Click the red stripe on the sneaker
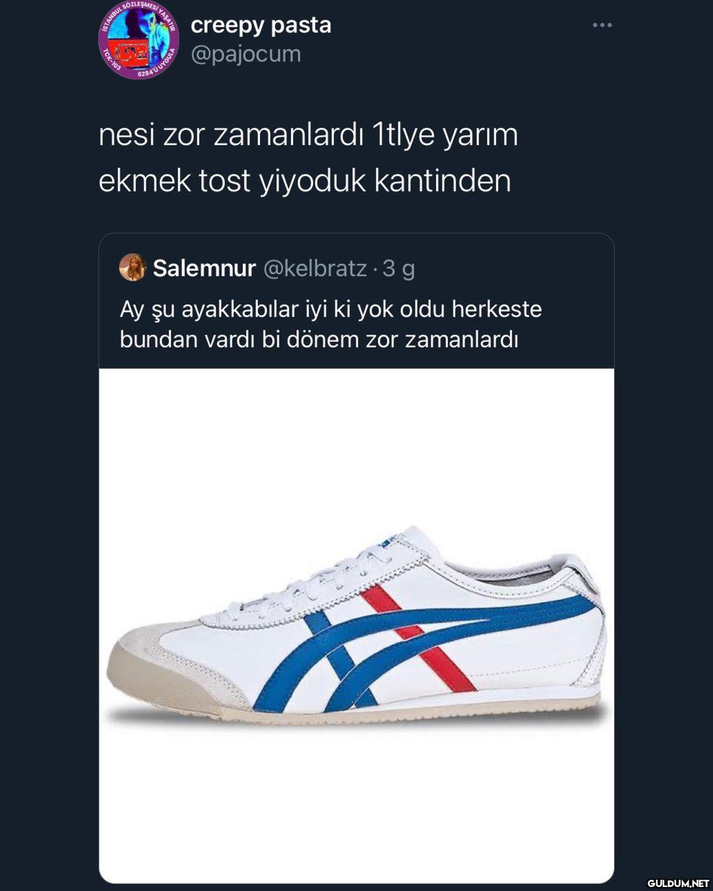The image size is (713, 891). [419, 637]
